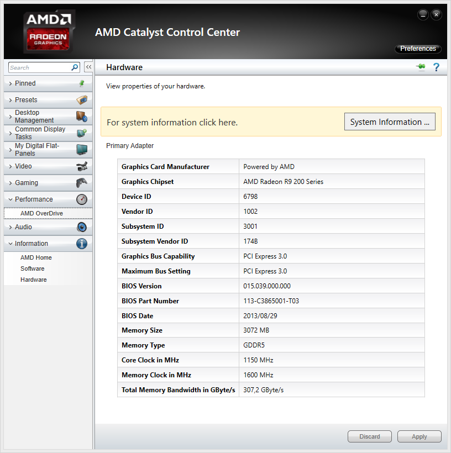
Task: Expand the Desktop Management section
Action: coord(34,117)
